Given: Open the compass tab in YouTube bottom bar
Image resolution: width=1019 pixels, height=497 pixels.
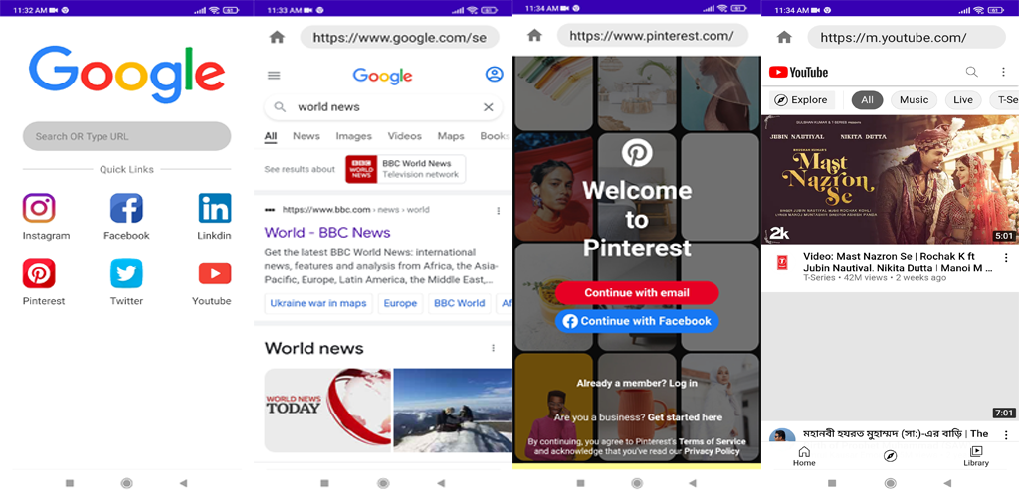Looking at the screenshot, I should [x=890, y=456].
